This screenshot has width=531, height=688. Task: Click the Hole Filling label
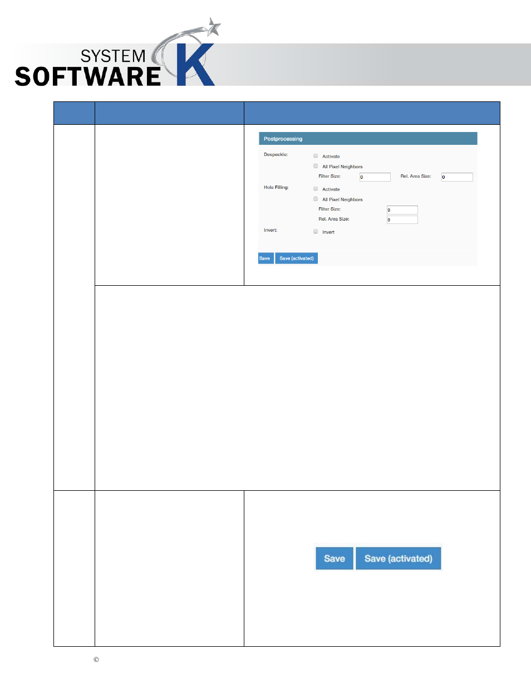click(276, 188)
